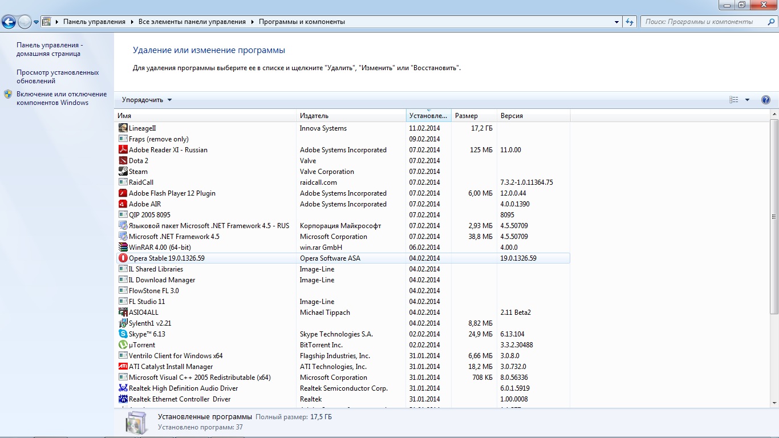Image resolution: width=779 pixels, height=438 pixels.
Task: Select Microsoft Visual C++ 2005 Redistributable (x64)
Action: point(343,378)
